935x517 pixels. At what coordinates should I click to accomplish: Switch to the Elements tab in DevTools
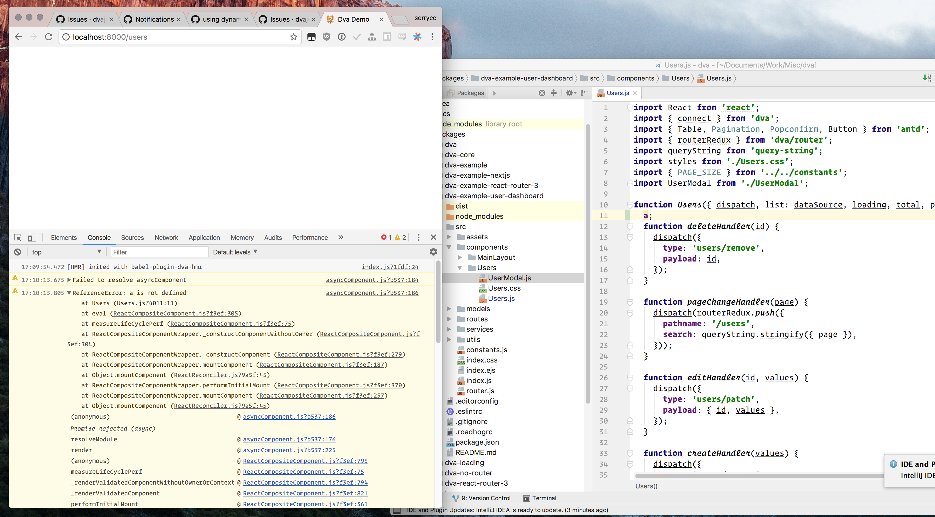click(64, 237)
